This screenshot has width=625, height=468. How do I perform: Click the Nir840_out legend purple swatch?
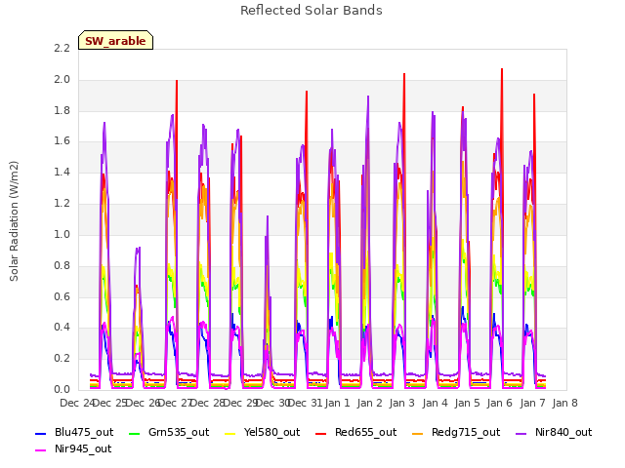pos(521,433)
